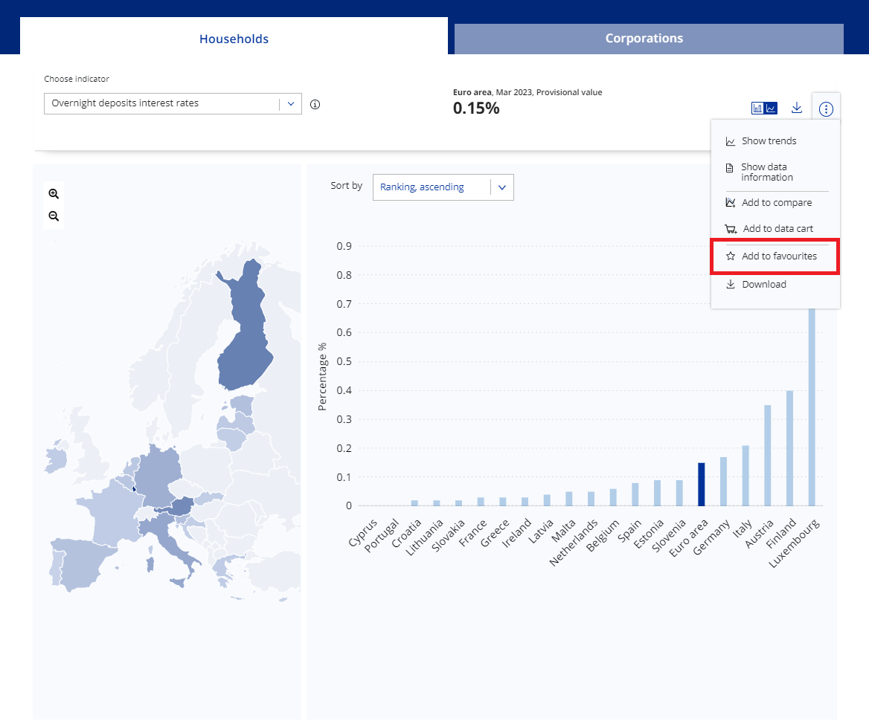Zoom out on the Europe map

pyautogui.click(x=54, y=216)
